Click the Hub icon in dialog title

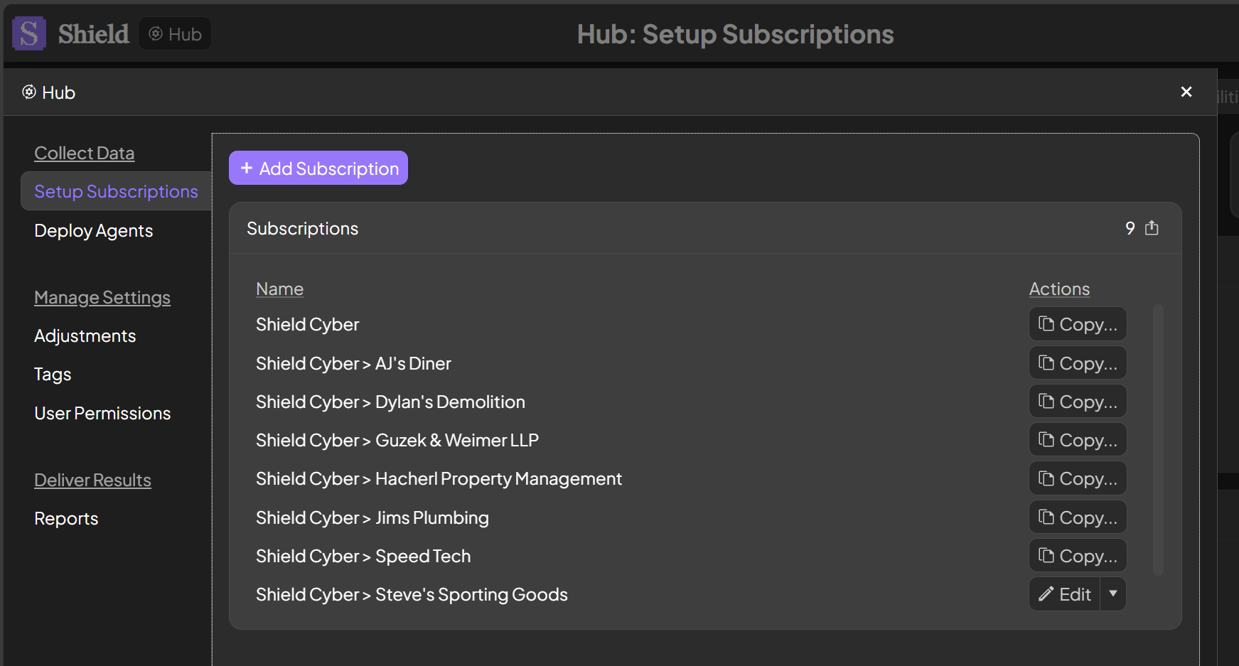pyautogui.click(x=29, y=92)
